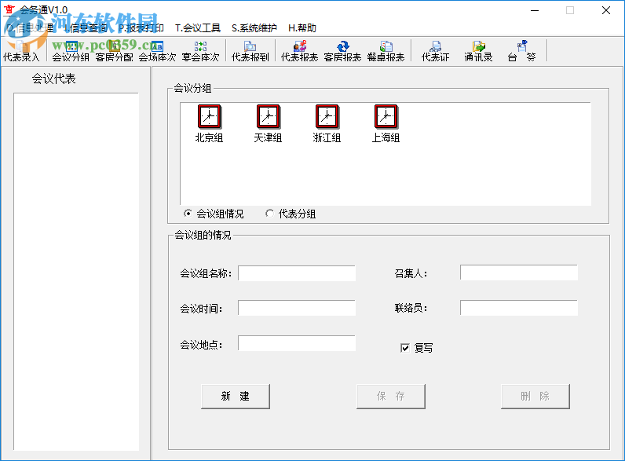
Task: Open the D.信息处理 menu
Action: point(30,28)
